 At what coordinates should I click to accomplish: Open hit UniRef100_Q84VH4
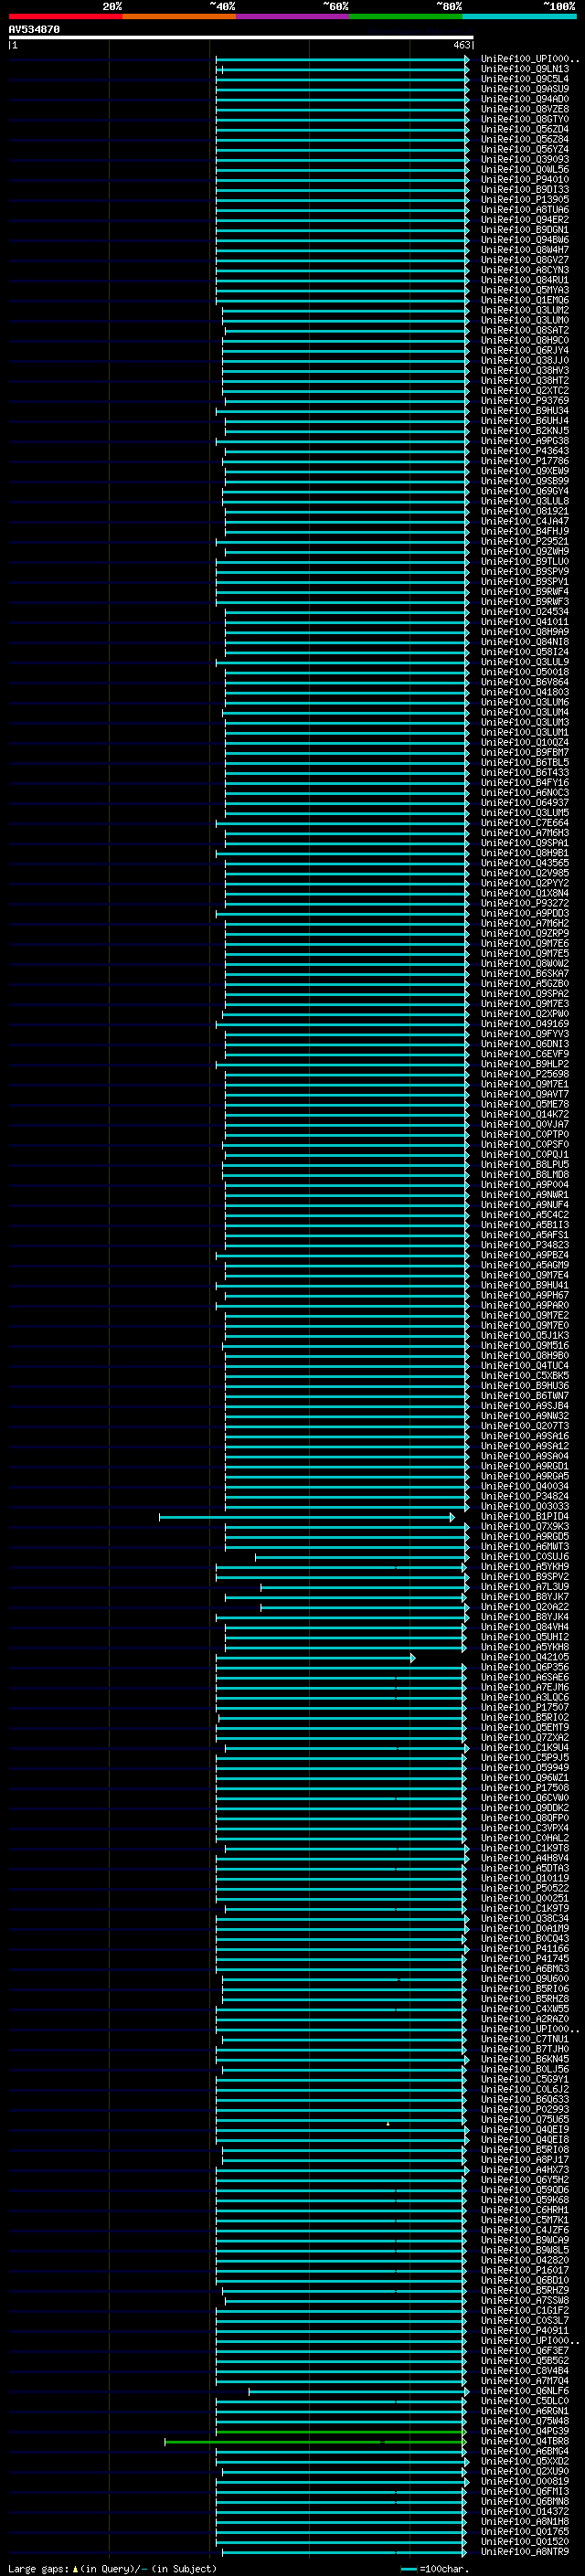click(x=525, y=1627)
